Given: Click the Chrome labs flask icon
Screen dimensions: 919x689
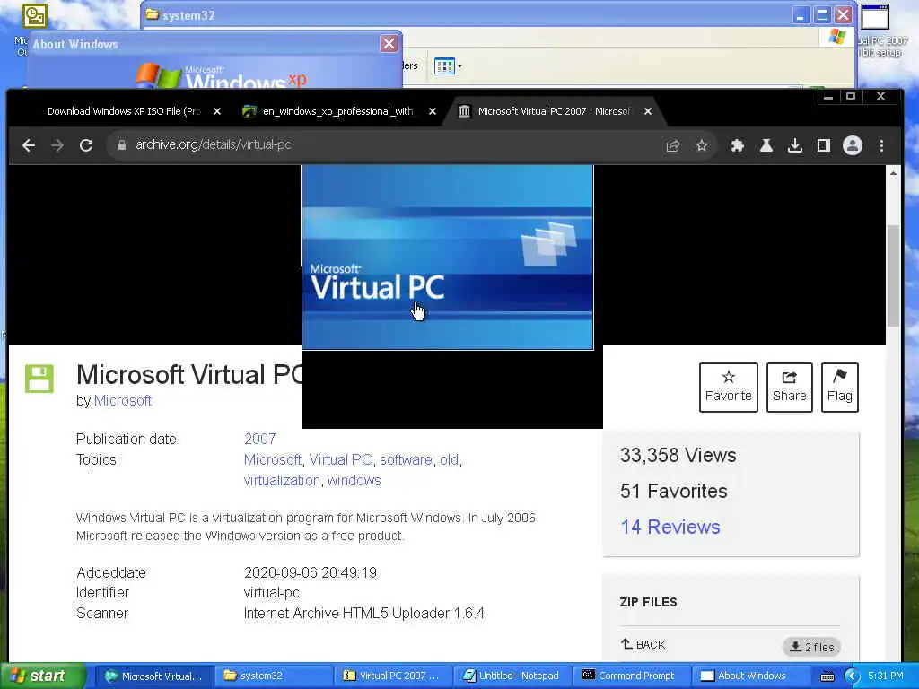Looking at the screenshot, I should (766, 145).
